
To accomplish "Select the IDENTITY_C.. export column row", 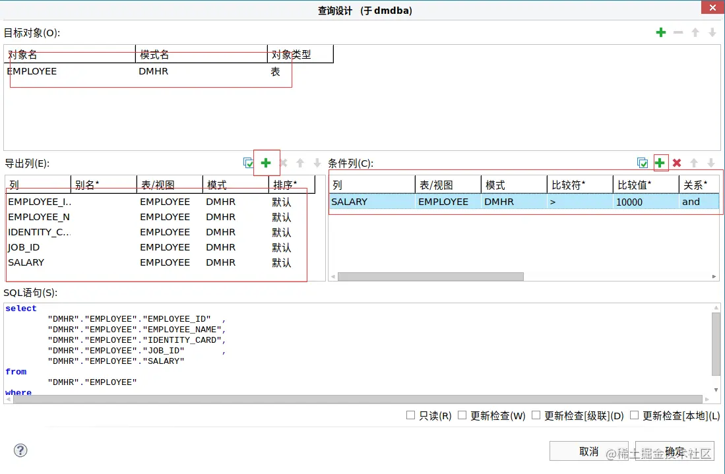I will tap(160, 232).
